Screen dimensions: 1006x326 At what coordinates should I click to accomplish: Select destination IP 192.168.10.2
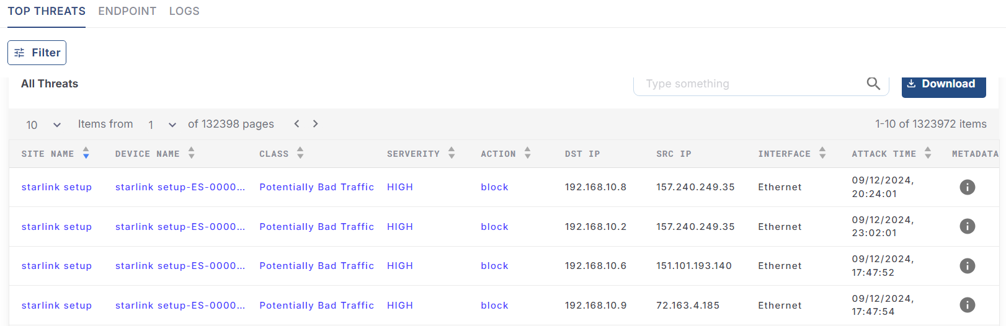point(595,227)
